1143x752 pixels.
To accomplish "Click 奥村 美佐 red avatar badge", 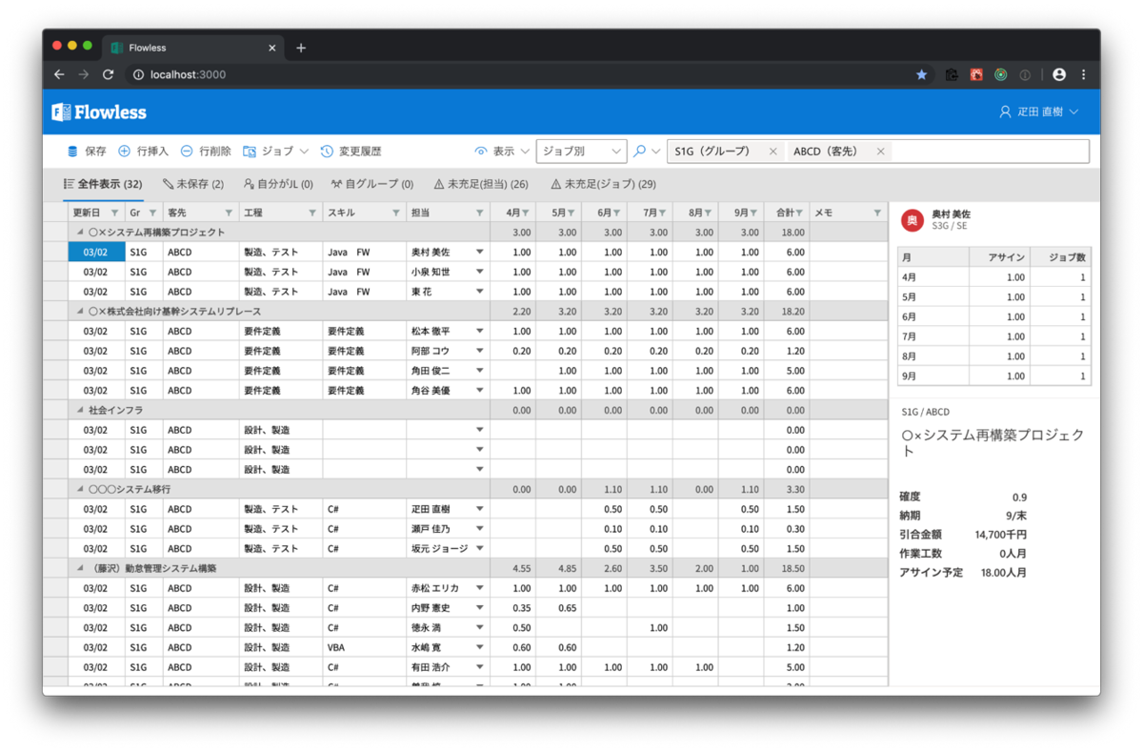I will coord(912,221).
